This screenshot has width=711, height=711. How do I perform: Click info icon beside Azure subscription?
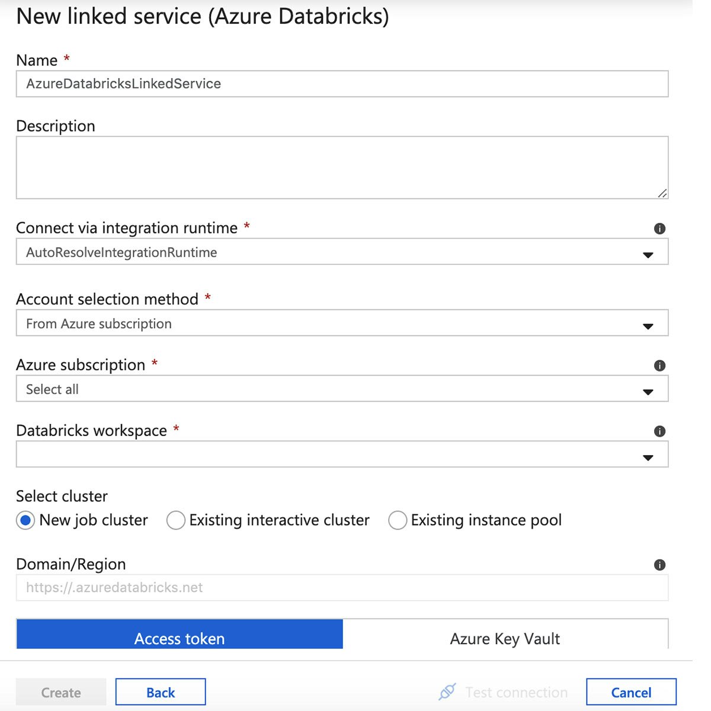click(x=659, y=366)
